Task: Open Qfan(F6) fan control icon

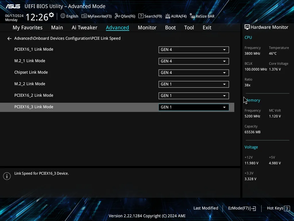Action: pyautogui.click(x=117, y=16)
